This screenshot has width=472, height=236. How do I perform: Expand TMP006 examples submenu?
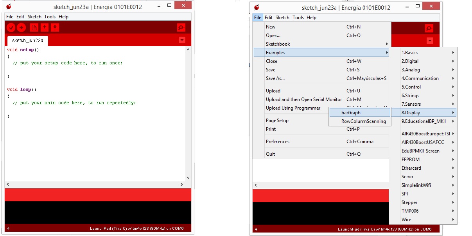423,211
